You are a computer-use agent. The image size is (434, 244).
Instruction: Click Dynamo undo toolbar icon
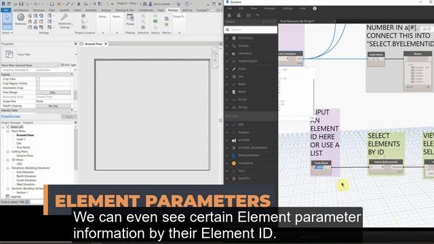(x=258, y=15)
